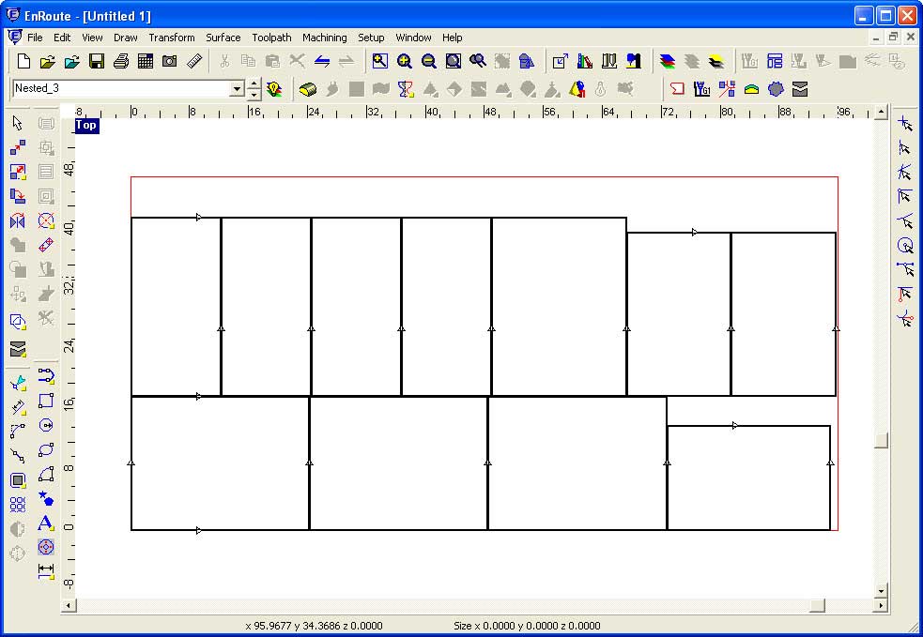The width and height of the screenshot is (923, 637).
Task: Select the circle draw tool
Action: coord(45,425)
